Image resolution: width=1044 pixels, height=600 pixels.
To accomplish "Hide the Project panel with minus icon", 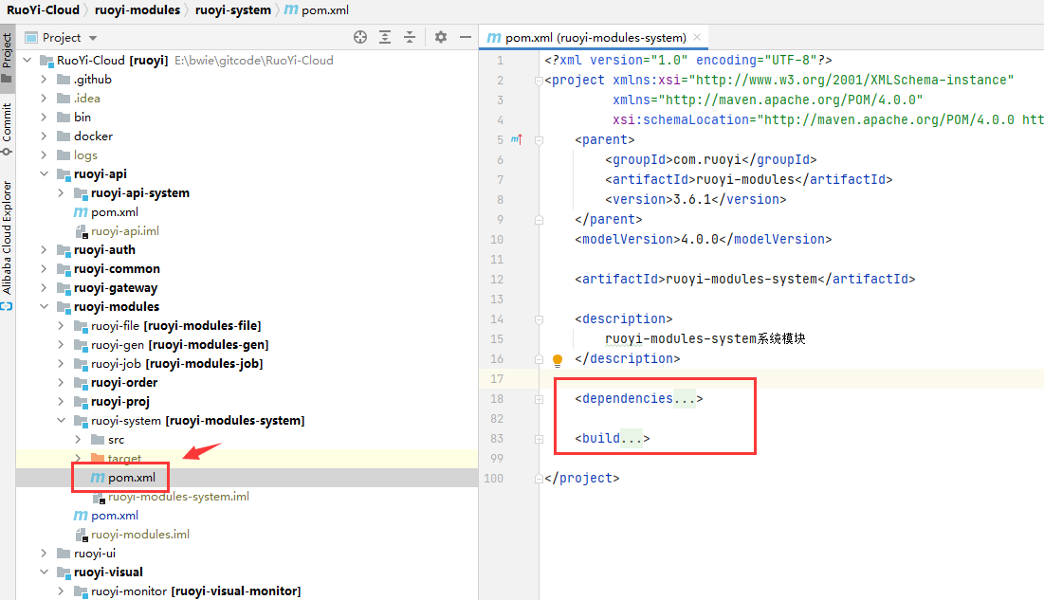I will (x=466, y=37).
